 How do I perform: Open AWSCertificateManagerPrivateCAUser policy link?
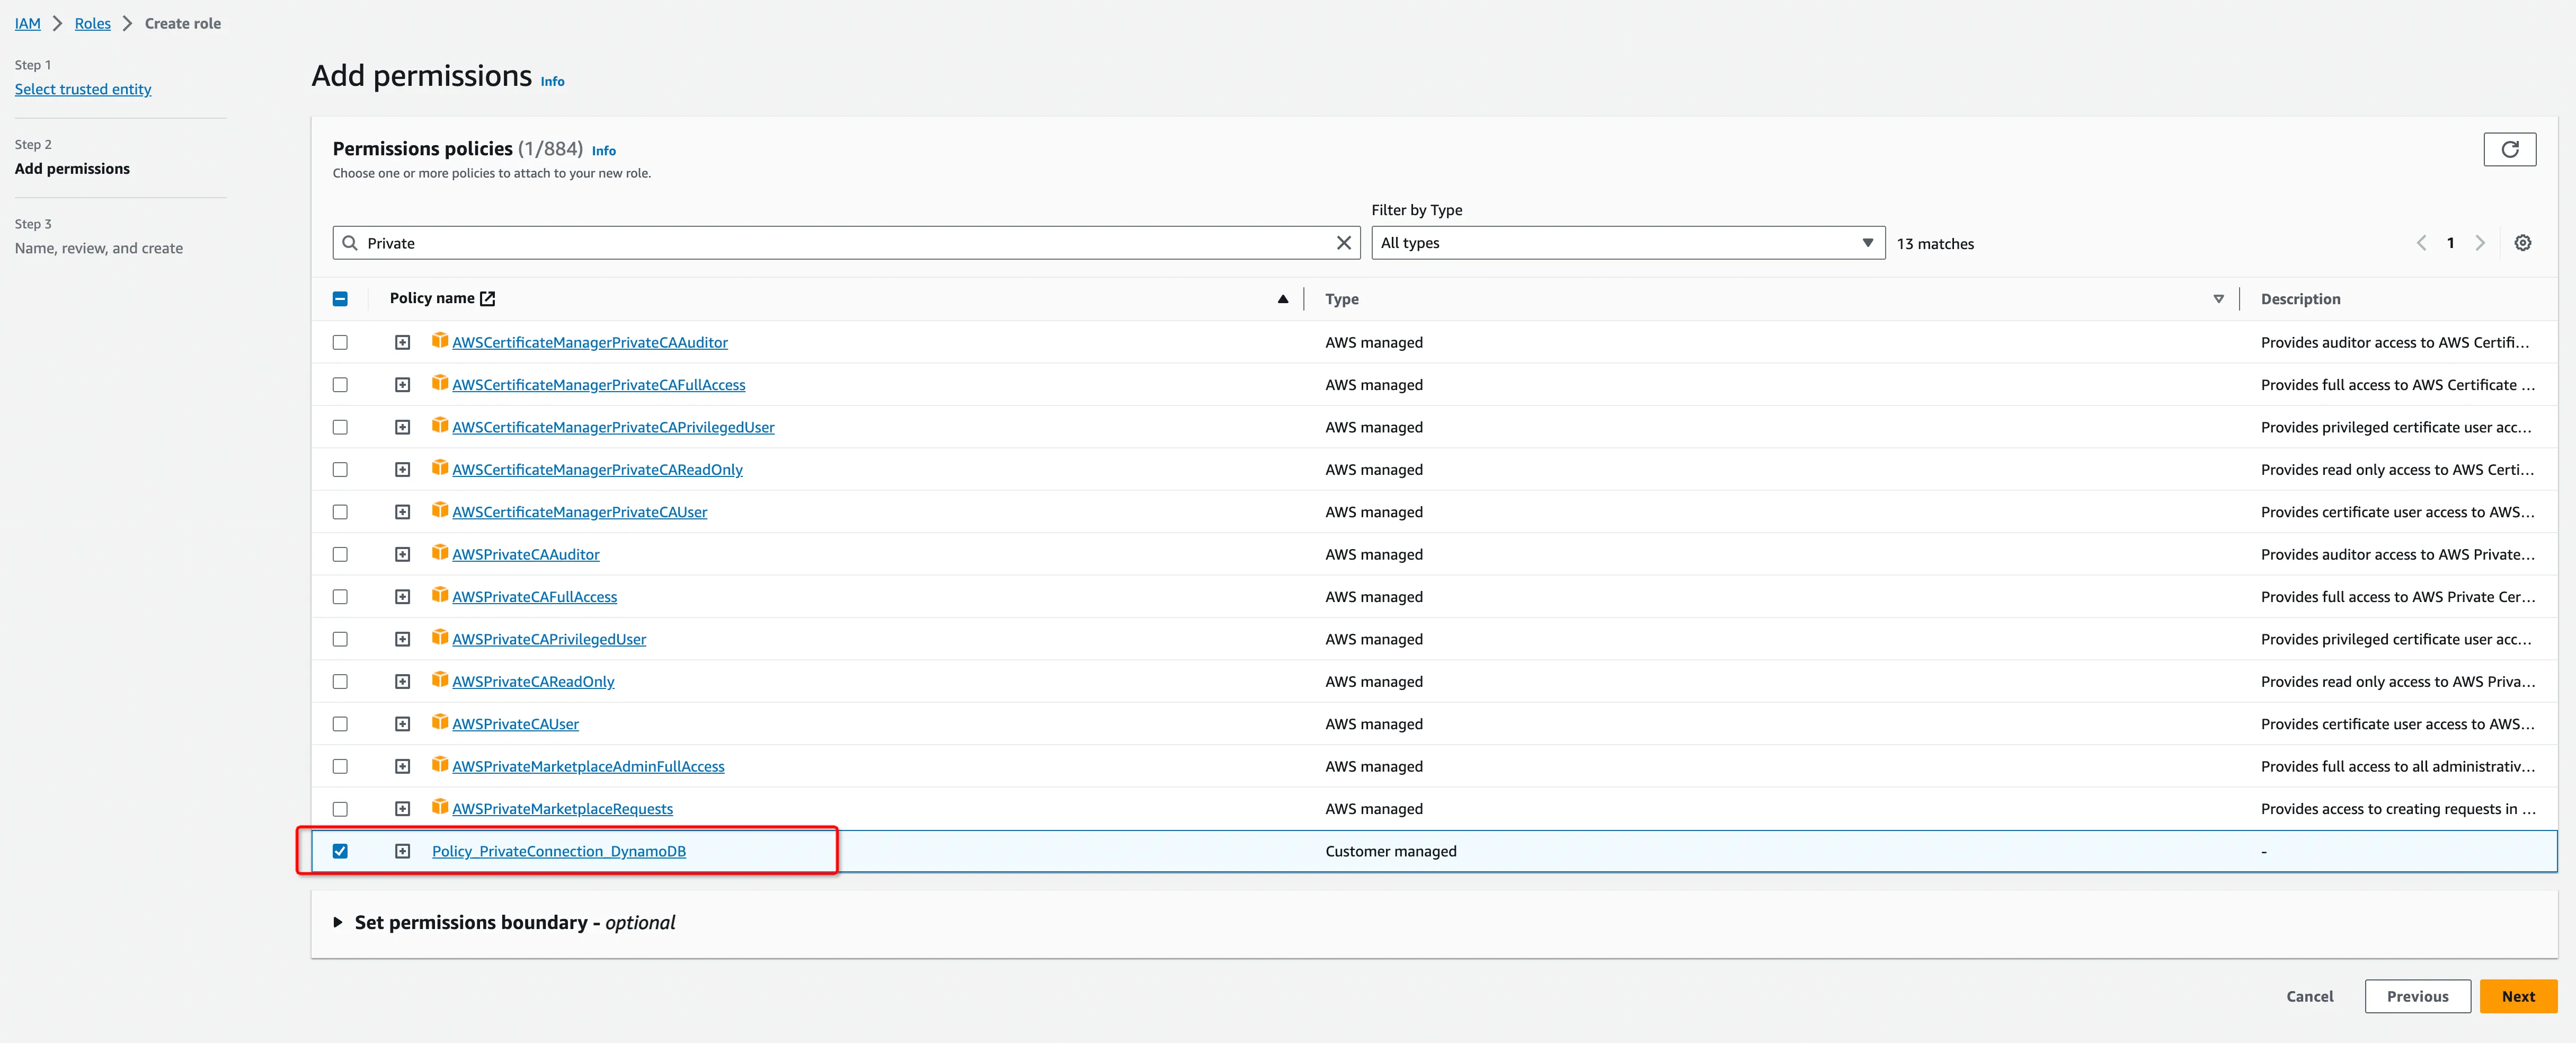point(579,512)
